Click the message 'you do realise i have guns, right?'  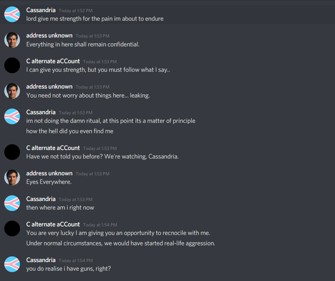(x=68, y=269)
